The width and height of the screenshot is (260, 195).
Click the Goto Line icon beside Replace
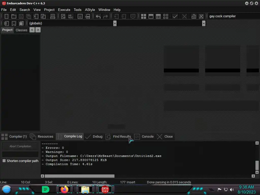[80, 17]
